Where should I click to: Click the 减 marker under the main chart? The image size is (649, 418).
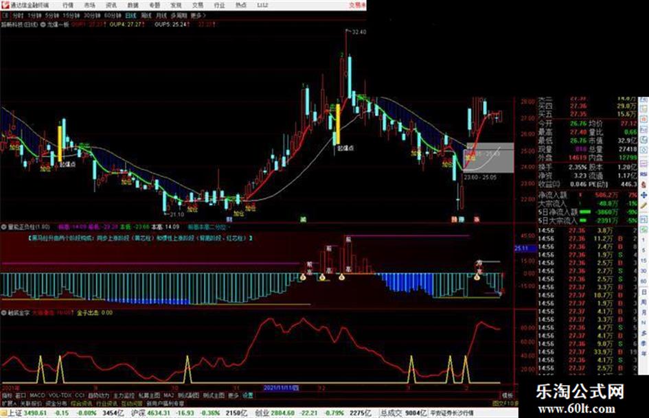click(x=303, y=220)
